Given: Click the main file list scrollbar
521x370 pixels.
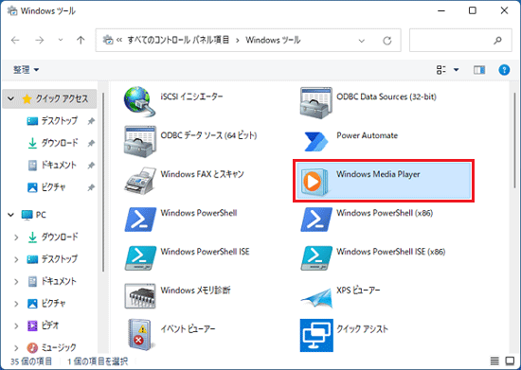Looking at the screenshot, I should (x=514, y=139).
